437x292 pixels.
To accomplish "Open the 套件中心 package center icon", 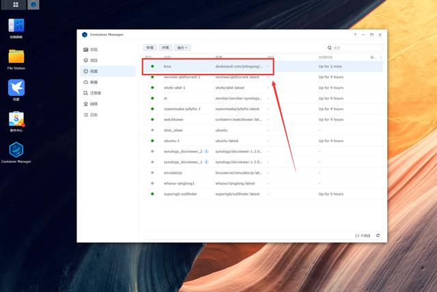I will point(16,122).
